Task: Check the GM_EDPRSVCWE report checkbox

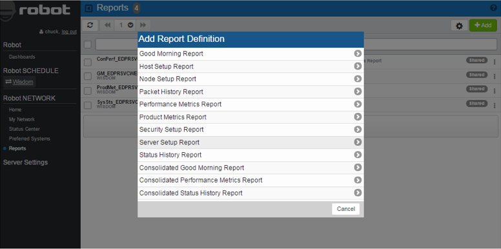Action: (88, 76)
